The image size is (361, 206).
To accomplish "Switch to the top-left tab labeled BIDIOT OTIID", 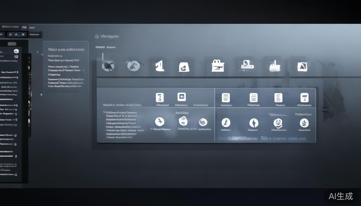I will (x=10, y=27).
